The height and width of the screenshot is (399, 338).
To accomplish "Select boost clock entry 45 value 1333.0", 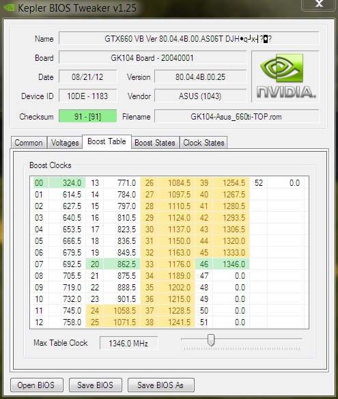I will pyautogui.click(x=231, y=252).
